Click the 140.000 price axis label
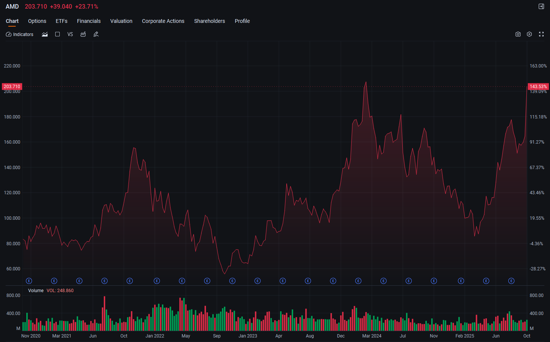Viewport: 550px width, 342px height. tap(12, 168)
